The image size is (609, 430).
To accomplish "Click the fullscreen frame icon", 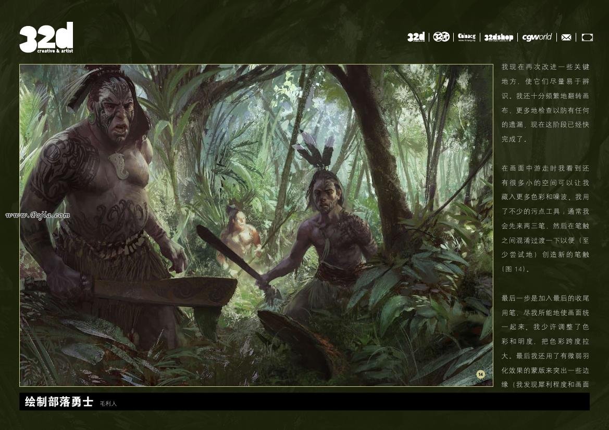I will click(587, 37).
